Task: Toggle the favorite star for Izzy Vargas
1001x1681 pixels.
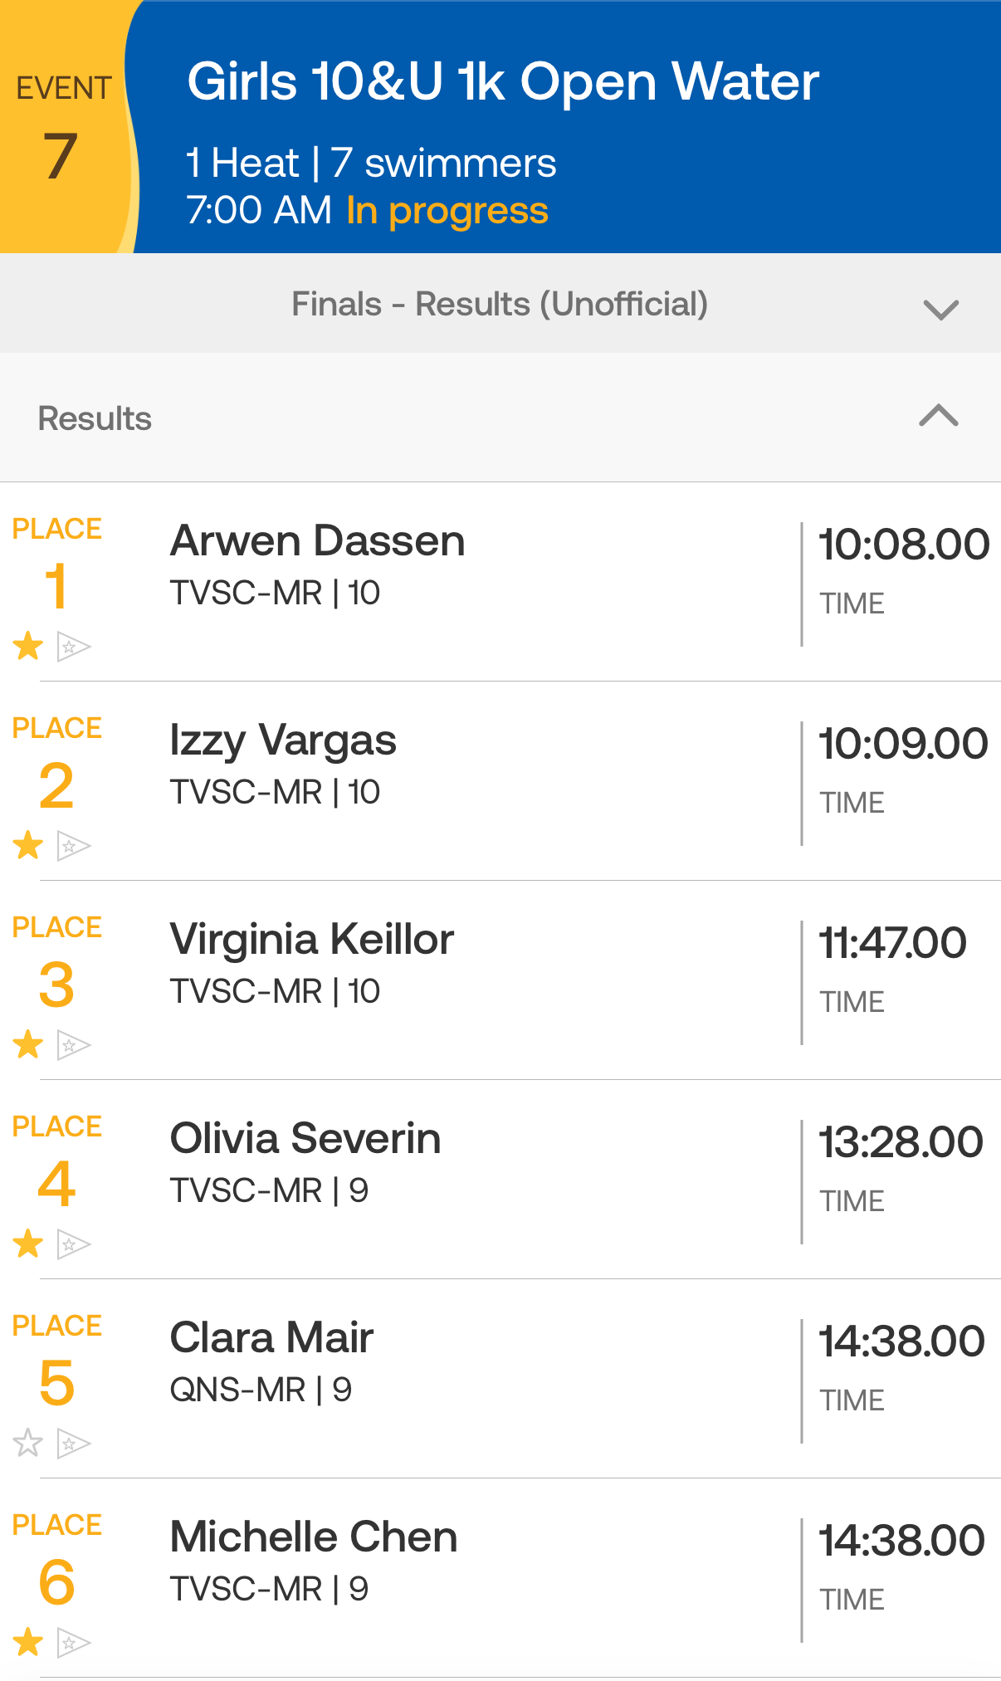Action: coord(28,845)
